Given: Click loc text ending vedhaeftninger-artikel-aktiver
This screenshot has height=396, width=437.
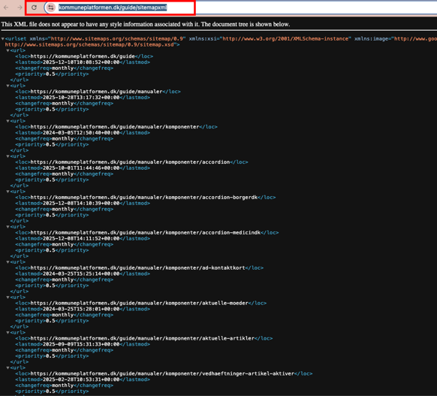Looking at the screenshot, I should (x=162, y=373).
